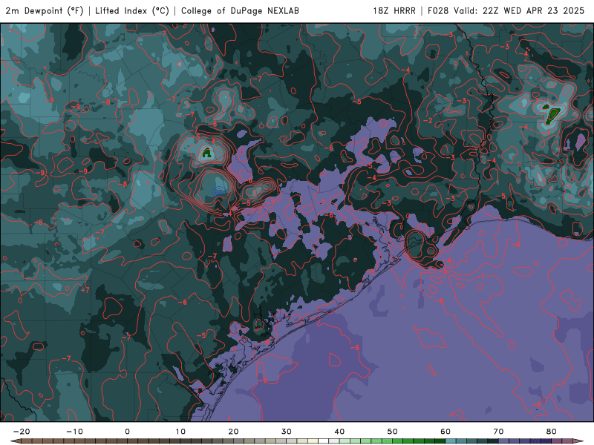Click the '18Z HRRR' model run label
Screen dimensions: 594x445
click(x=394, y=11)
